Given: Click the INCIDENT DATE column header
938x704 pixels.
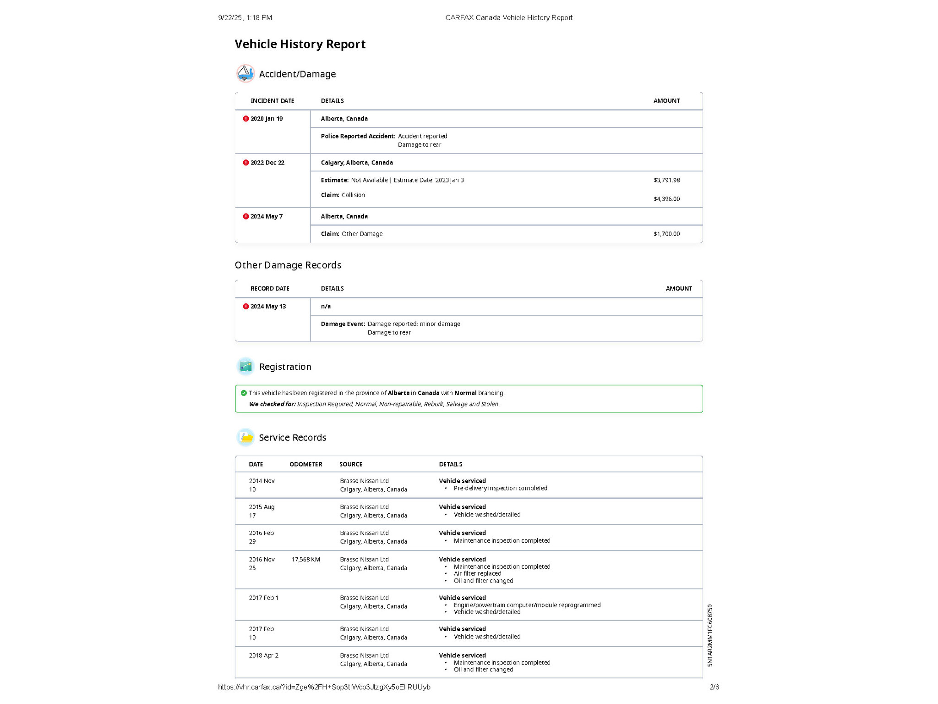Looking at the screenshot, I should tap(272, 101).
